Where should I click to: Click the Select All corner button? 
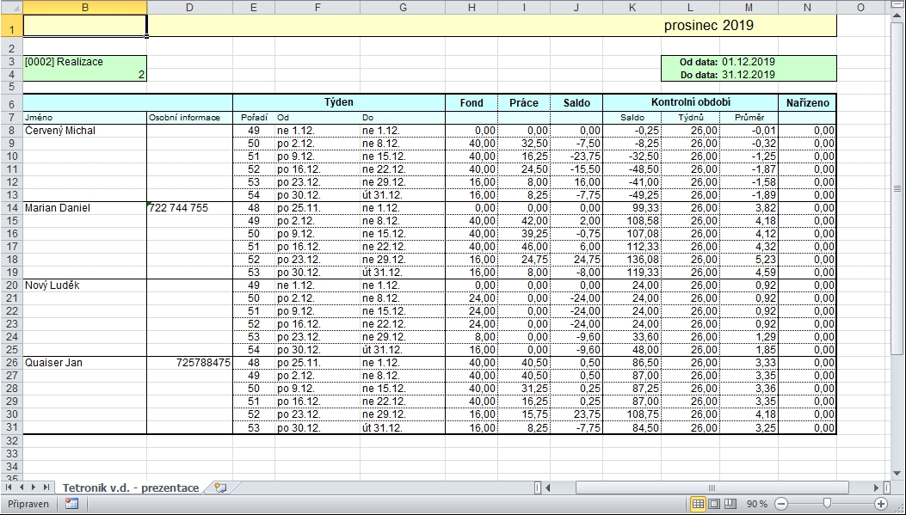click(11, 7)
